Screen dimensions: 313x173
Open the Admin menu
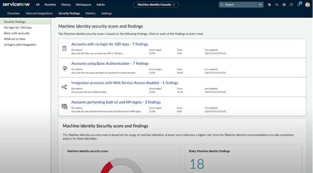coord(101,5)
